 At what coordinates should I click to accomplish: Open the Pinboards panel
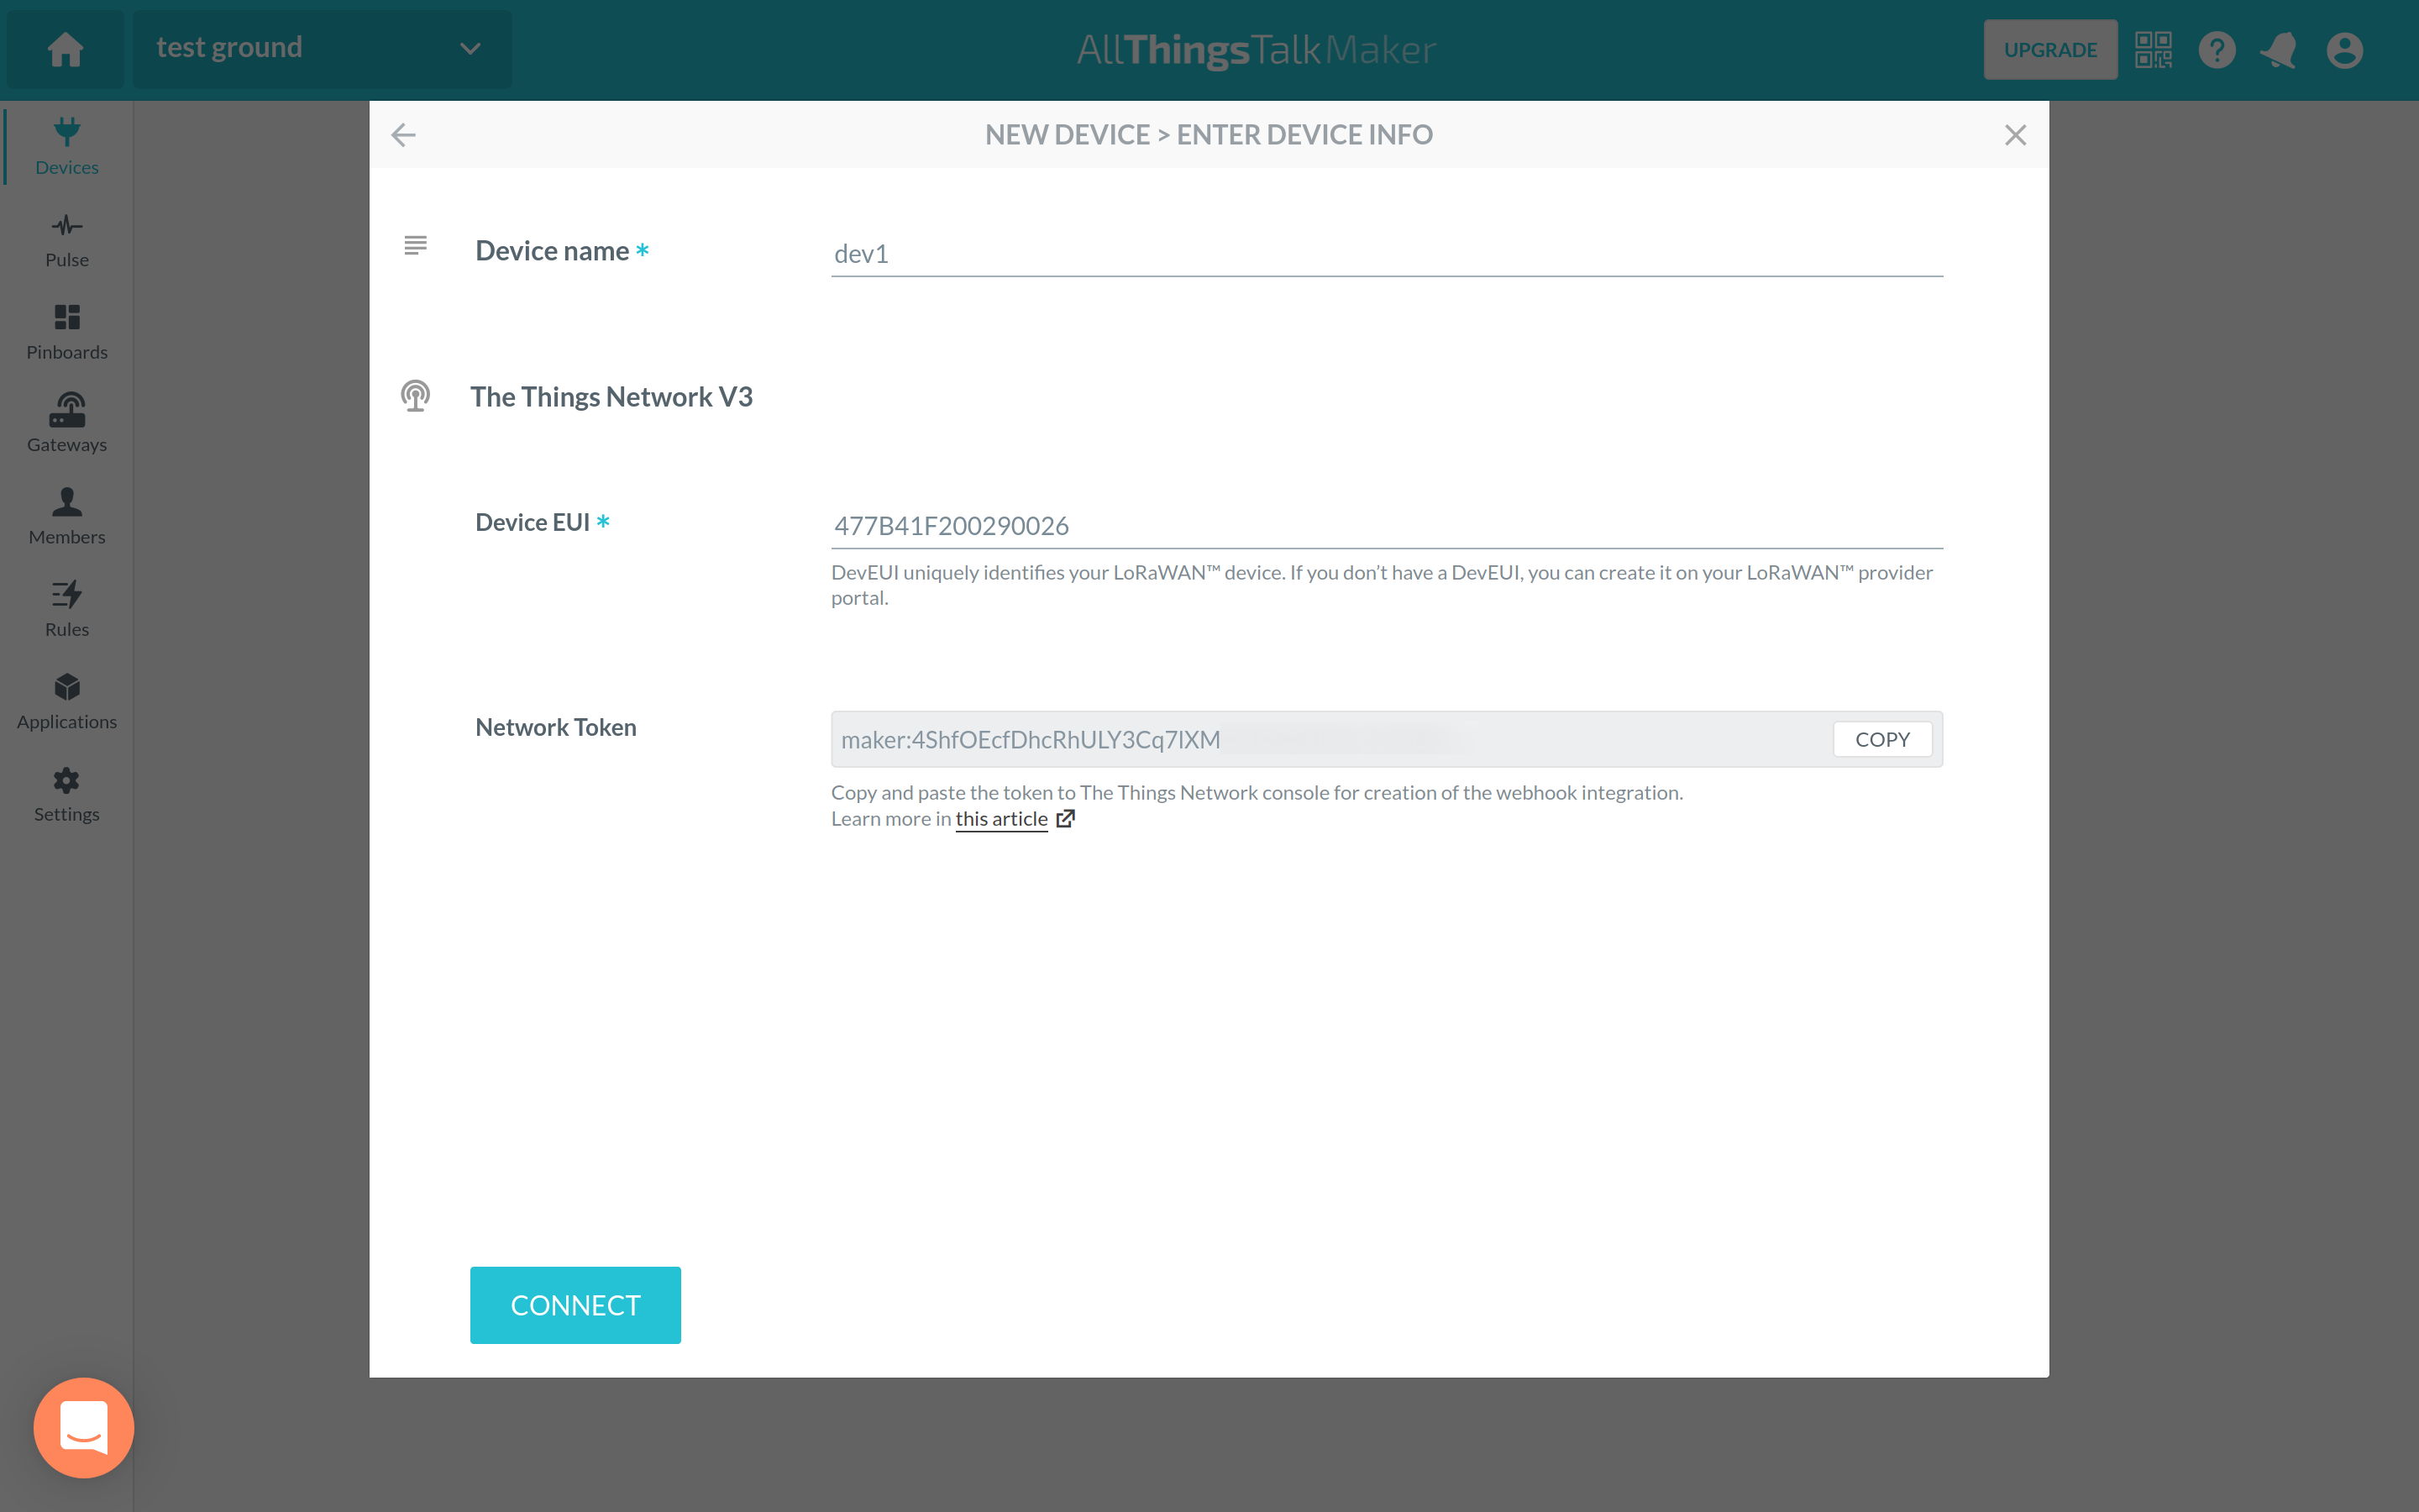pos(66,331)
